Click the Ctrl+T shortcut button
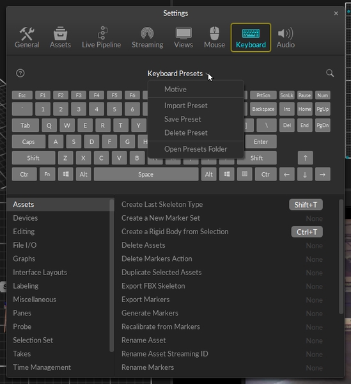The height and width of the screenshot is (384, 351). [x=307, y=232]
